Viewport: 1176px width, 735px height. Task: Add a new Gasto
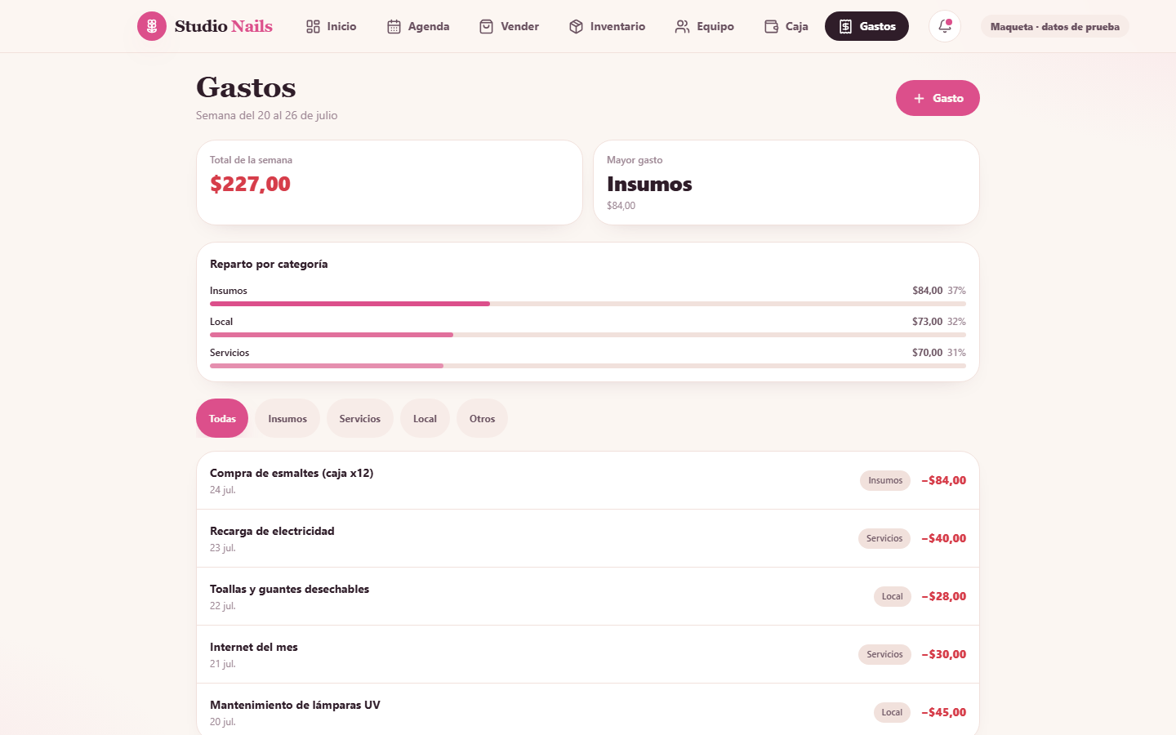coord(938,98)
